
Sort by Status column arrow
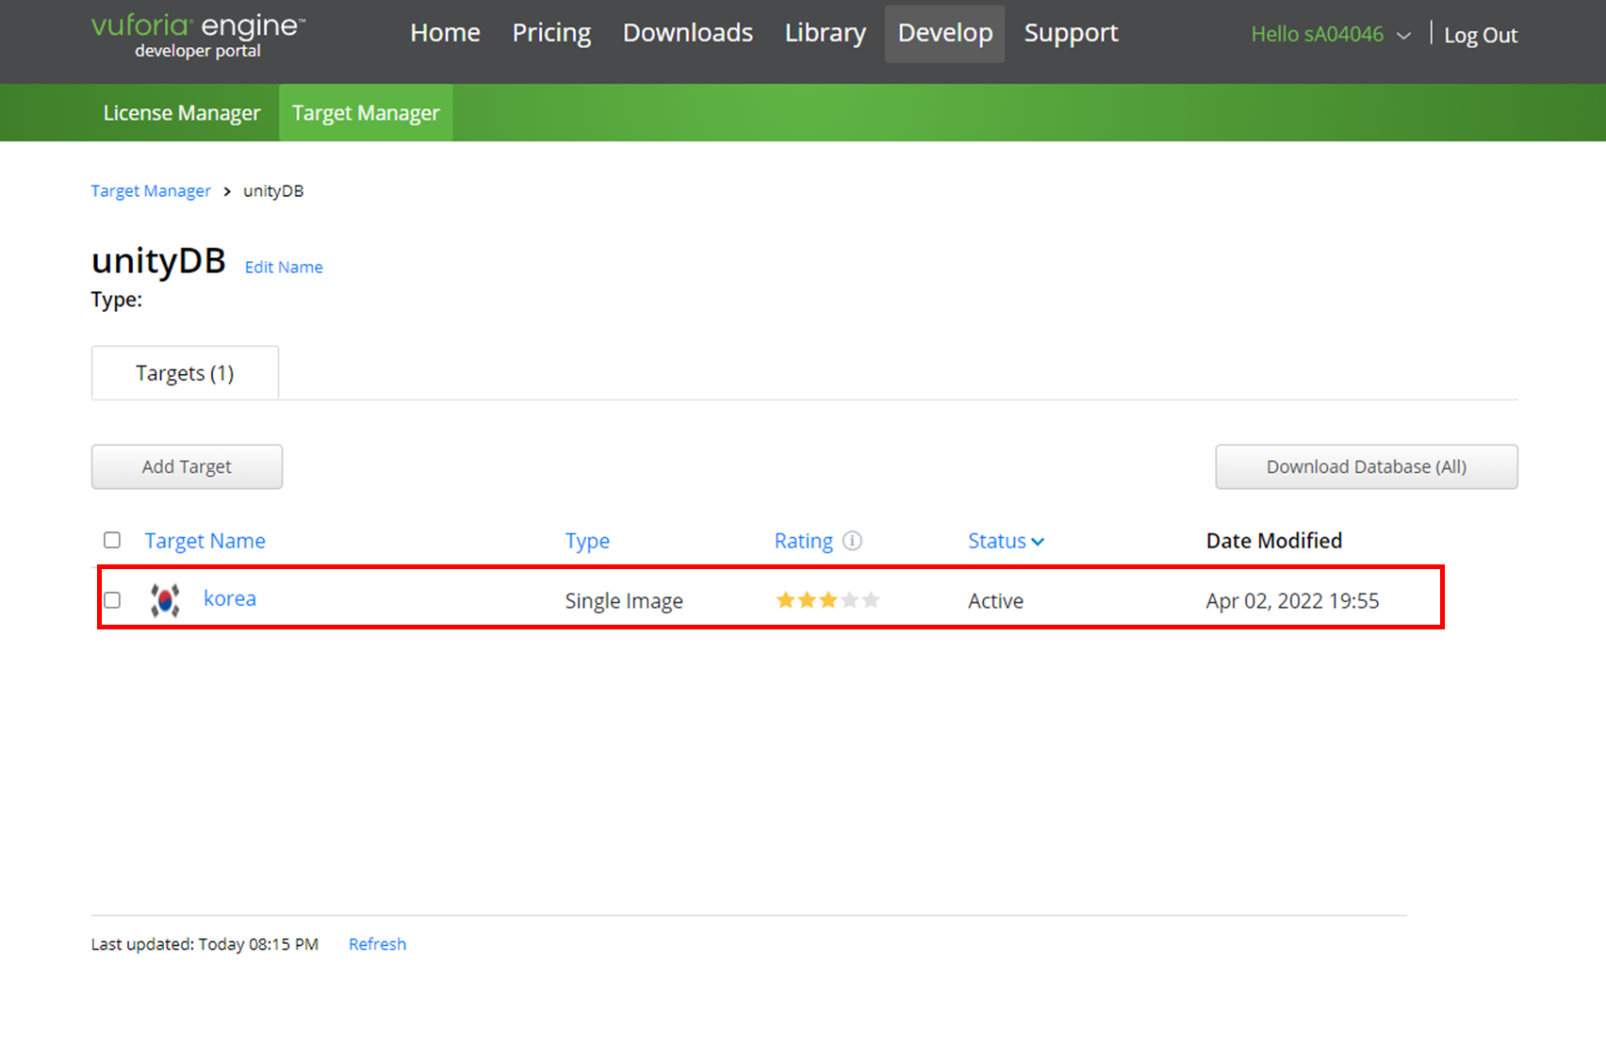[x=1038, y=542]
